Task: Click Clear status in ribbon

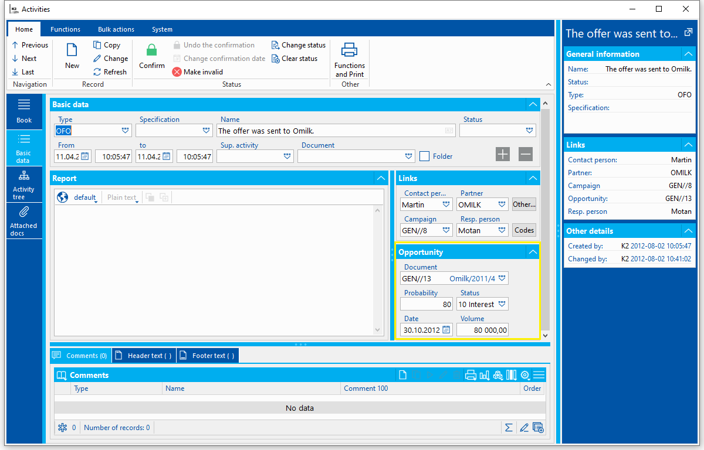Action: (295, 59)
